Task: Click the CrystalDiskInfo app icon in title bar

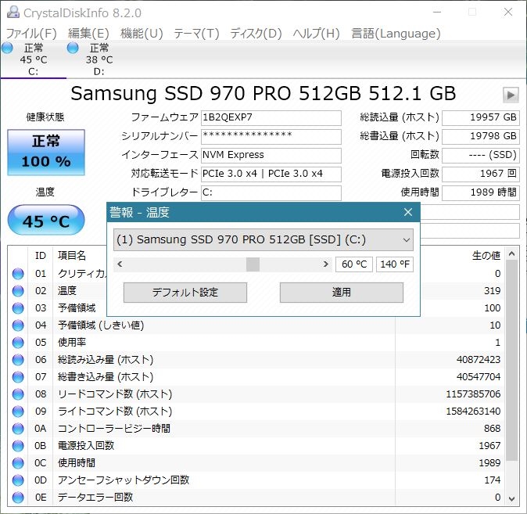Action: coord(13,12)
